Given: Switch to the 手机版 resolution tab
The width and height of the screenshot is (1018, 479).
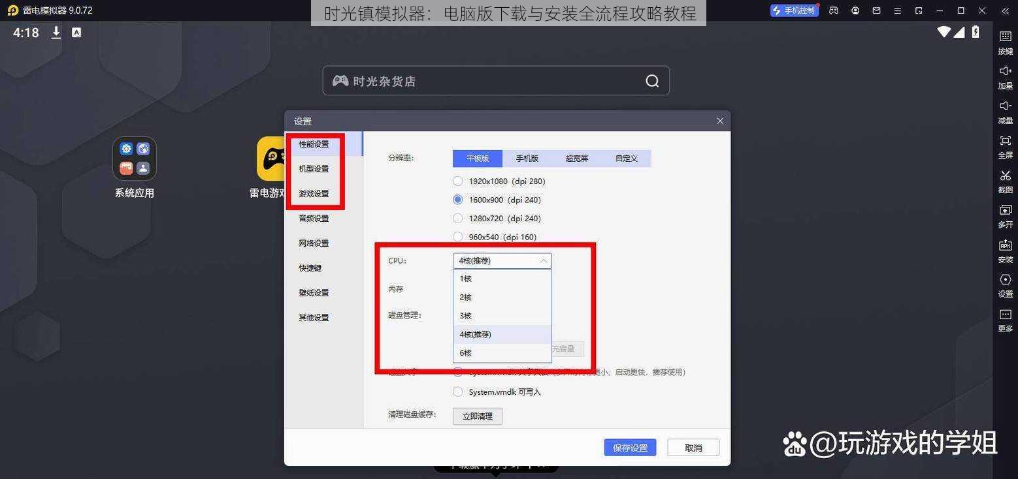Looking at the screenshot, I should coord(527,159).
